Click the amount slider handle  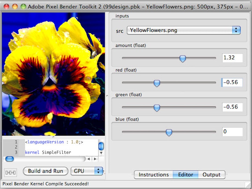(x=183, y=58)
